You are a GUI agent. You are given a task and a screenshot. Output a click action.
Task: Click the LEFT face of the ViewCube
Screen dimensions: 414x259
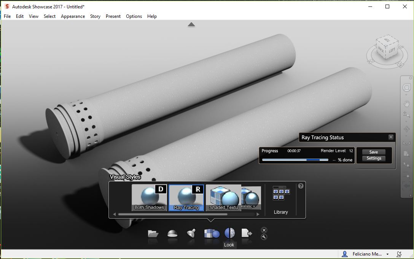pos(393,50)
